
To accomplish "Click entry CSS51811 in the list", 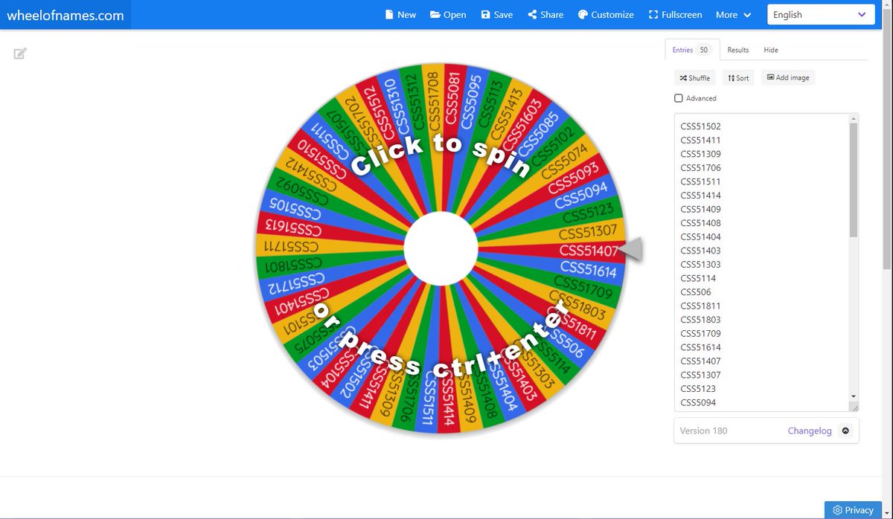I will coord(700,306).
